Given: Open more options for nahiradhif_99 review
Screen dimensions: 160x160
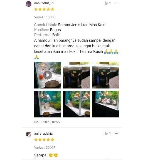Looking at the screenshot, I should [x=117, y=3].
